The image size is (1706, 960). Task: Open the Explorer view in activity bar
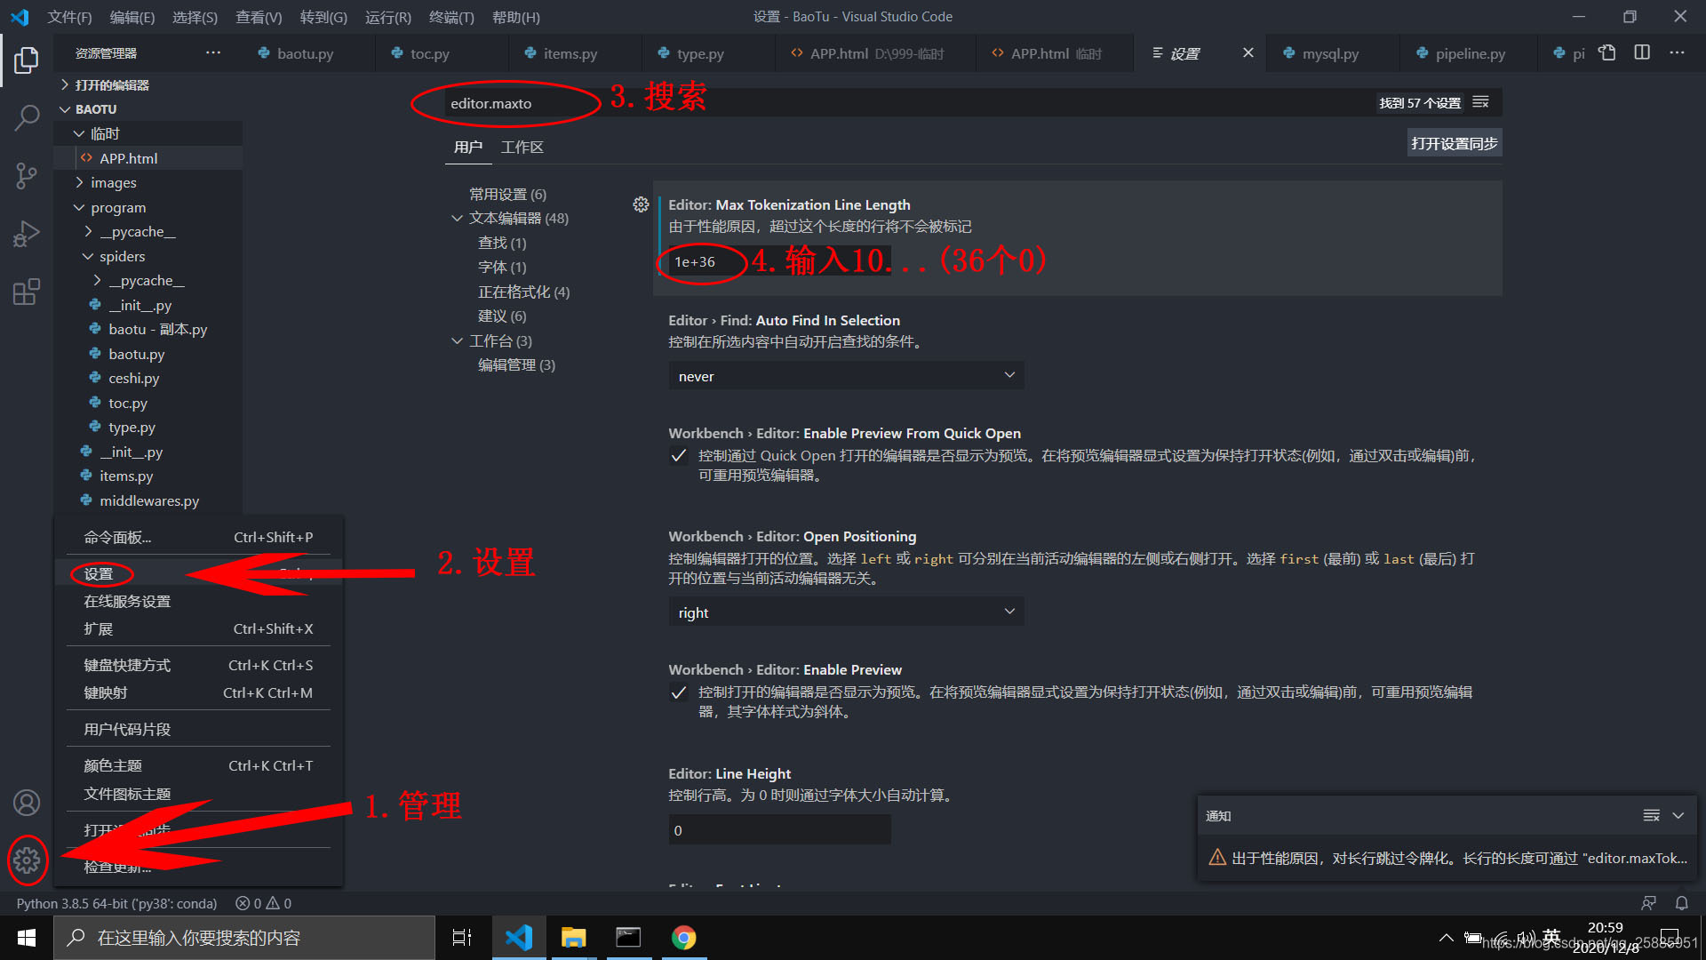click(x=27, y=60)
